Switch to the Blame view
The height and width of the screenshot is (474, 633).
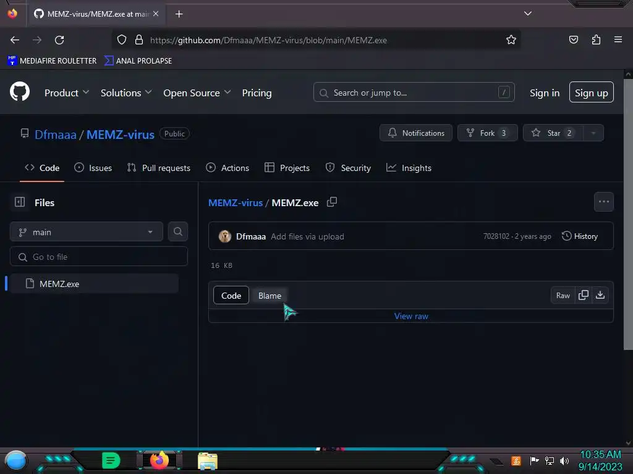[x=270, y=296]
